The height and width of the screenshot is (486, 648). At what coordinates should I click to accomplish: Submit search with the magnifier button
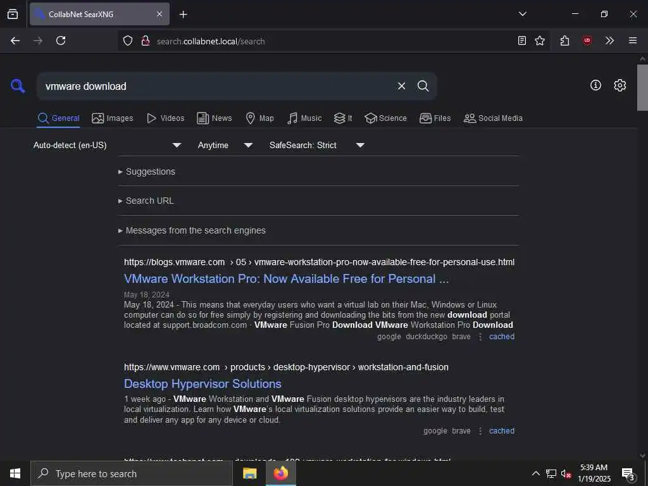tap(423, 86)
